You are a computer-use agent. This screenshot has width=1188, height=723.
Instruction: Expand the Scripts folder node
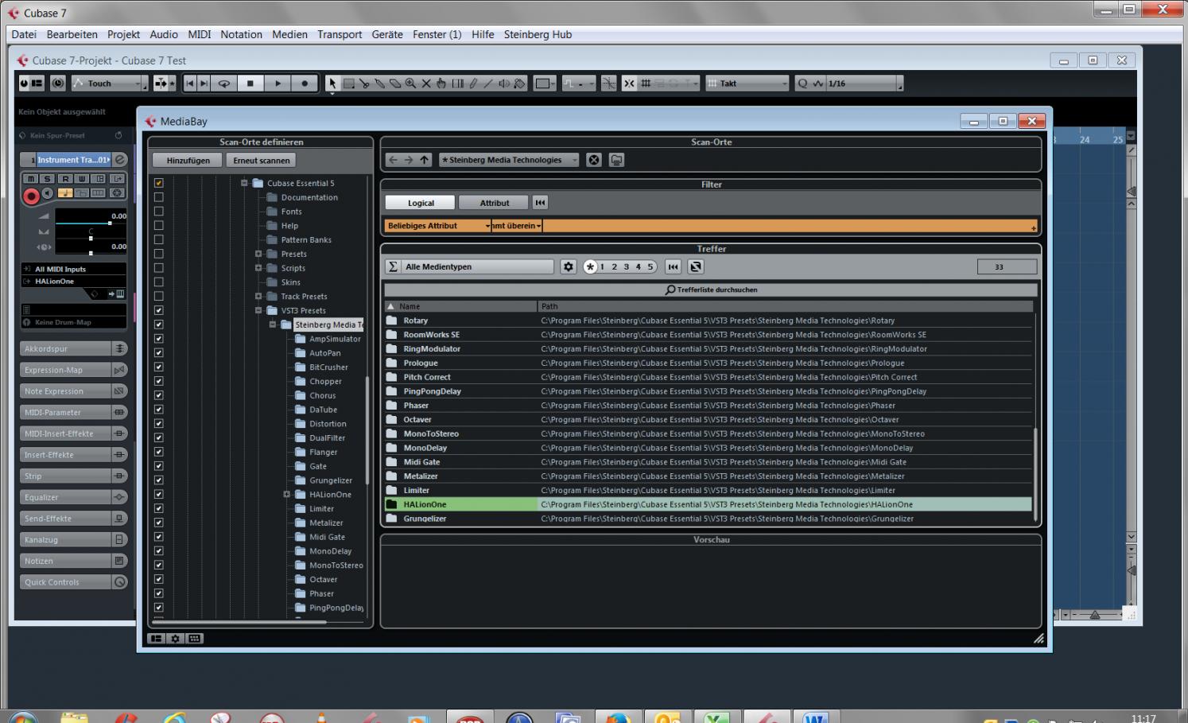[258, 268]
